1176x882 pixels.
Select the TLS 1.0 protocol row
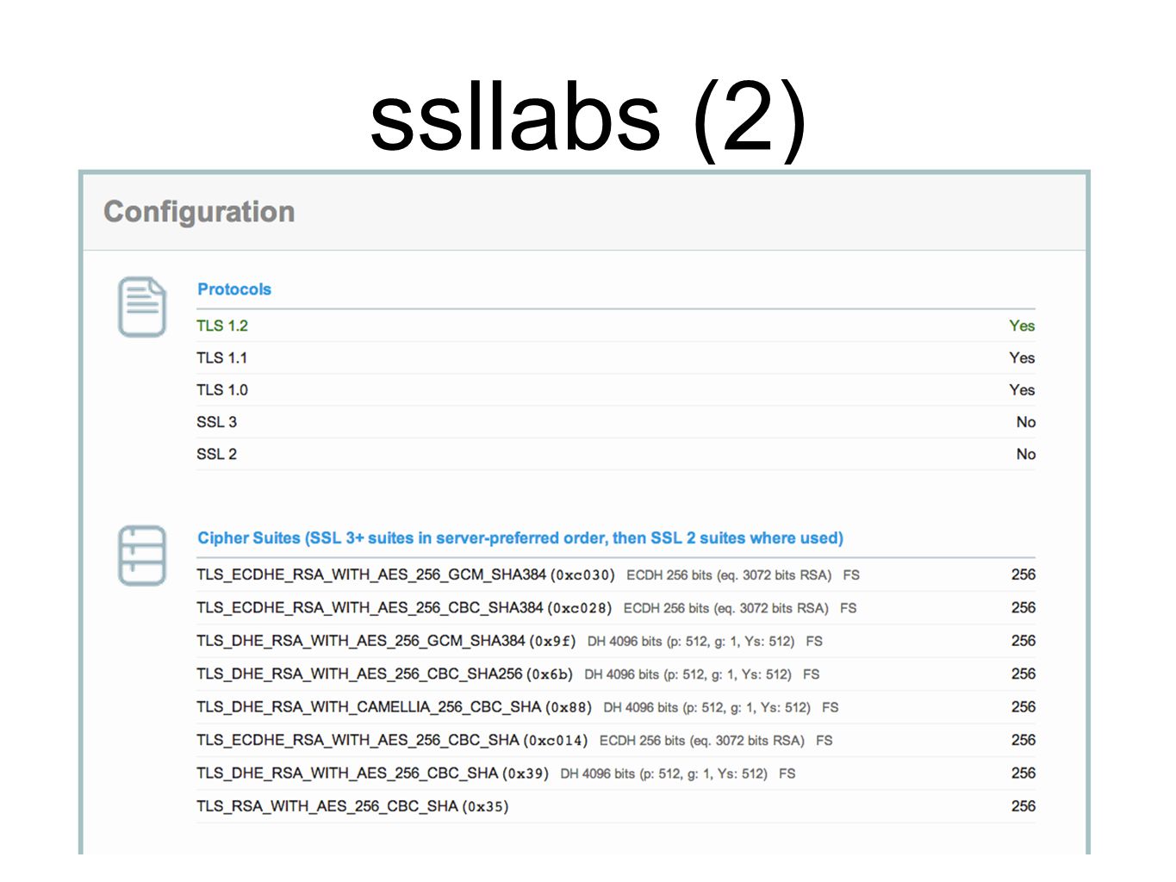[x=616, y=390]
